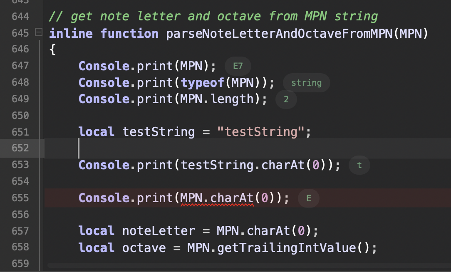Place cursor on underlined MPN.charAt error
The image size is (451, 272).
point(217,198)
